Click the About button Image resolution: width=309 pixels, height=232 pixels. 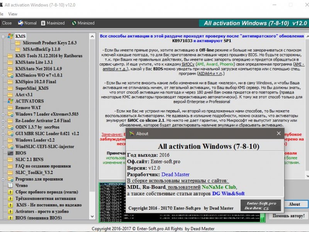click(x=294, y=205)
